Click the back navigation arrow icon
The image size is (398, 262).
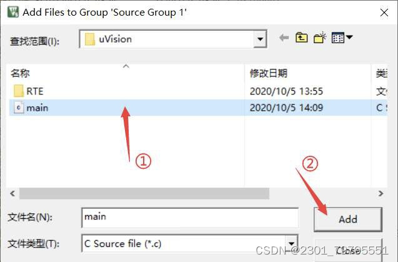tap(284, 38)
